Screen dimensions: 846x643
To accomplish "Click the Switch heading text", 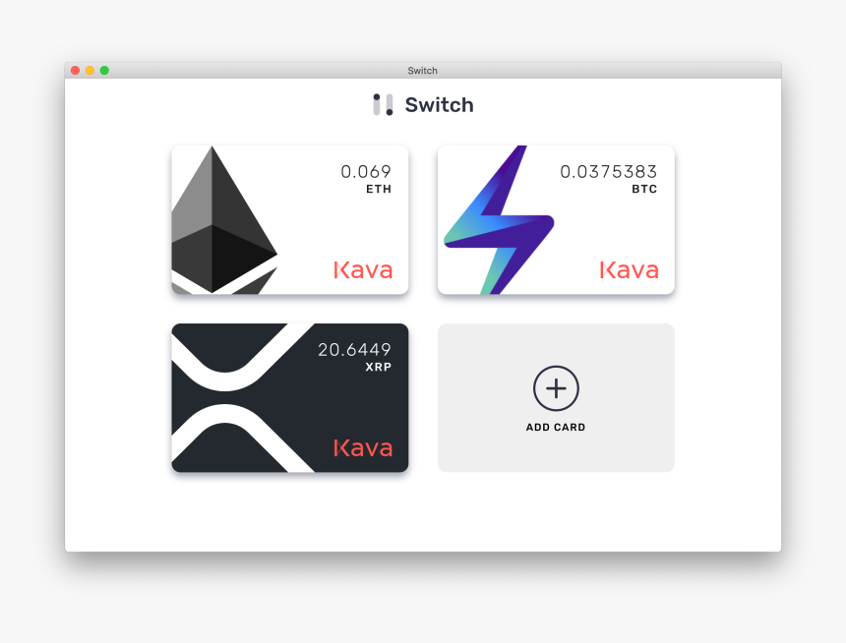I will pyautogui.click(x=439, y=104).
